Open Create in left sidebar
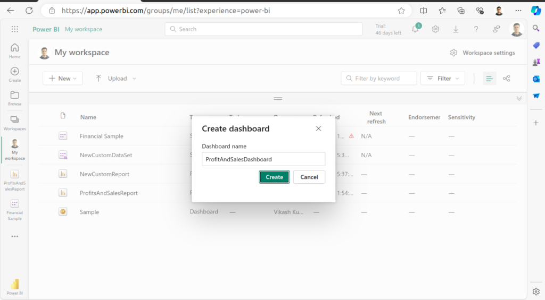This screenshot has width=545, height=300. pos(15,74)
